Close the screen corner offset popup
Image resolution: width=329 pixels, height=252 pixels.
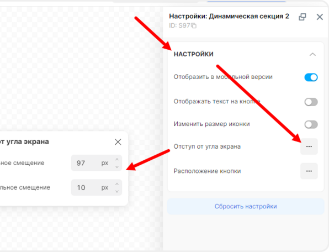118,142
